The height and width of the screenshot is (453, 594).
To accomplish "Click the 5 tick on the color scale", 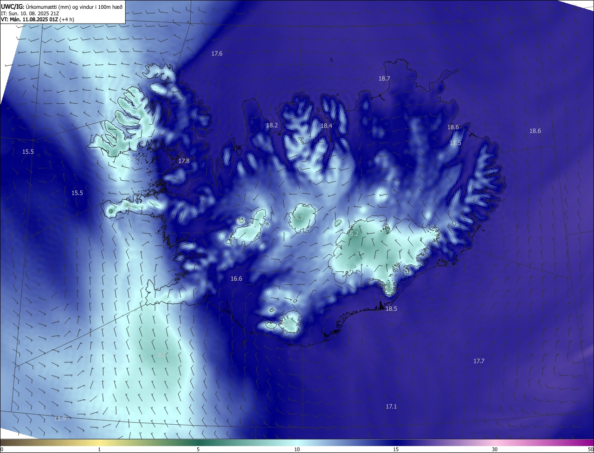I will point(198,449).
